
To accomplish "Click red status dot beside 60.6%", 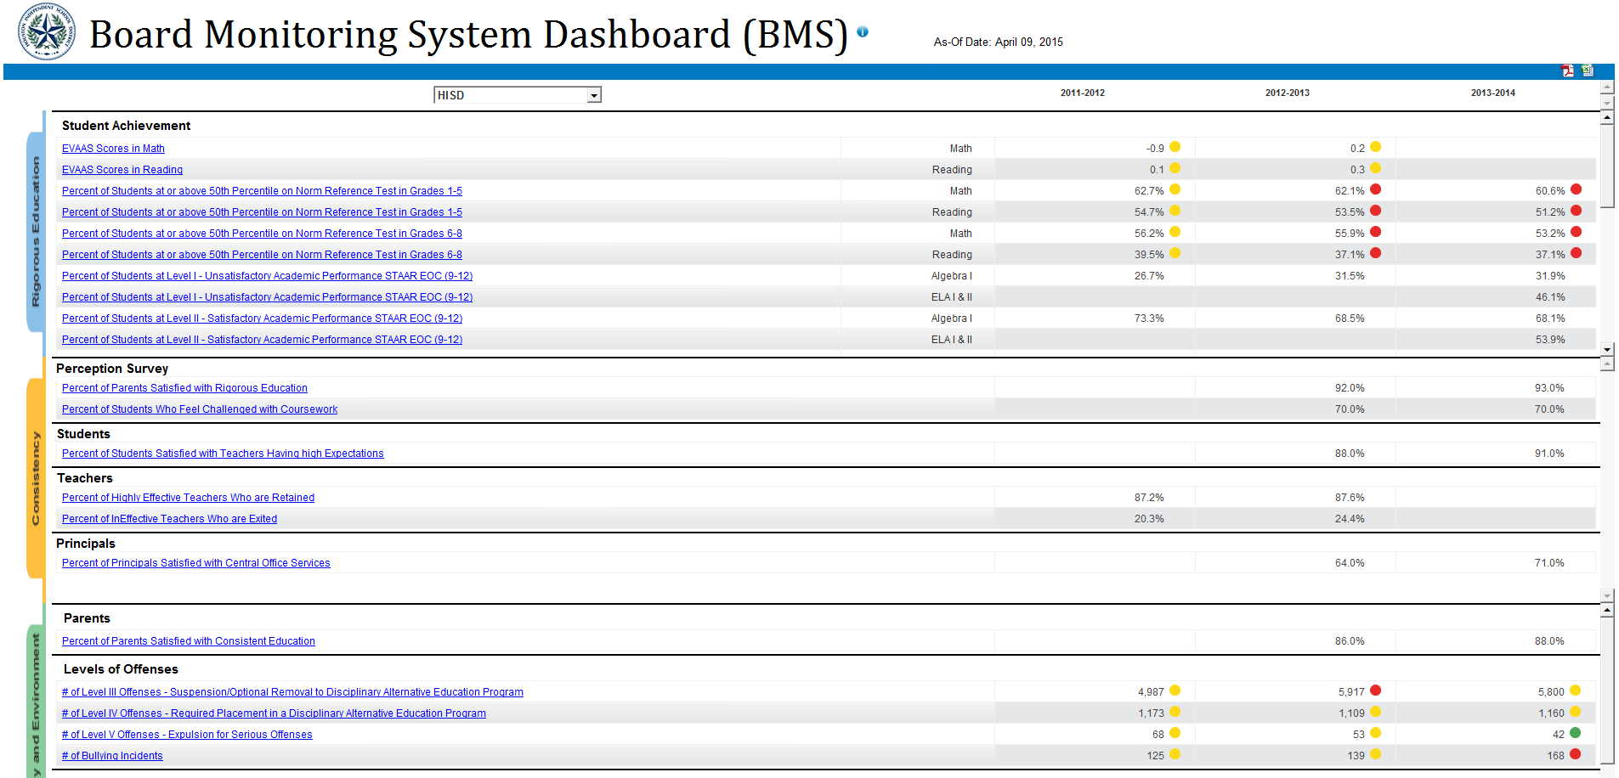I will click(x=1577, y=189).
